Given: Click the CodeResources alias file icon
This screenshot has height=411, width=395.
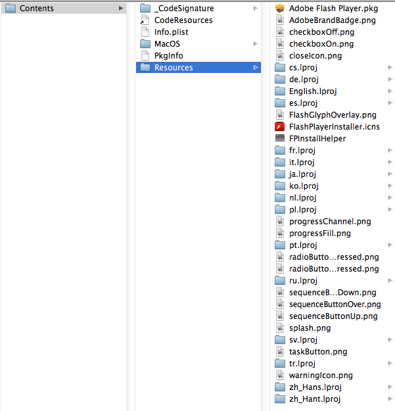Looking at the screenshot, I should point(145,20).
